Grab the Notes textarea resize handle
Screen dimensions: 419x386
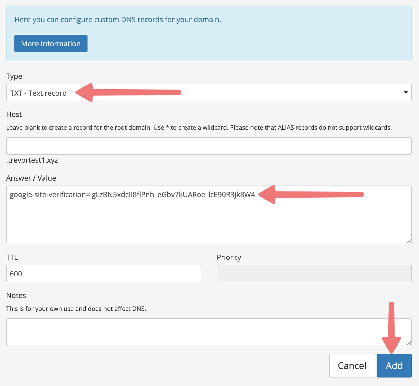click(x=409, y=343)
